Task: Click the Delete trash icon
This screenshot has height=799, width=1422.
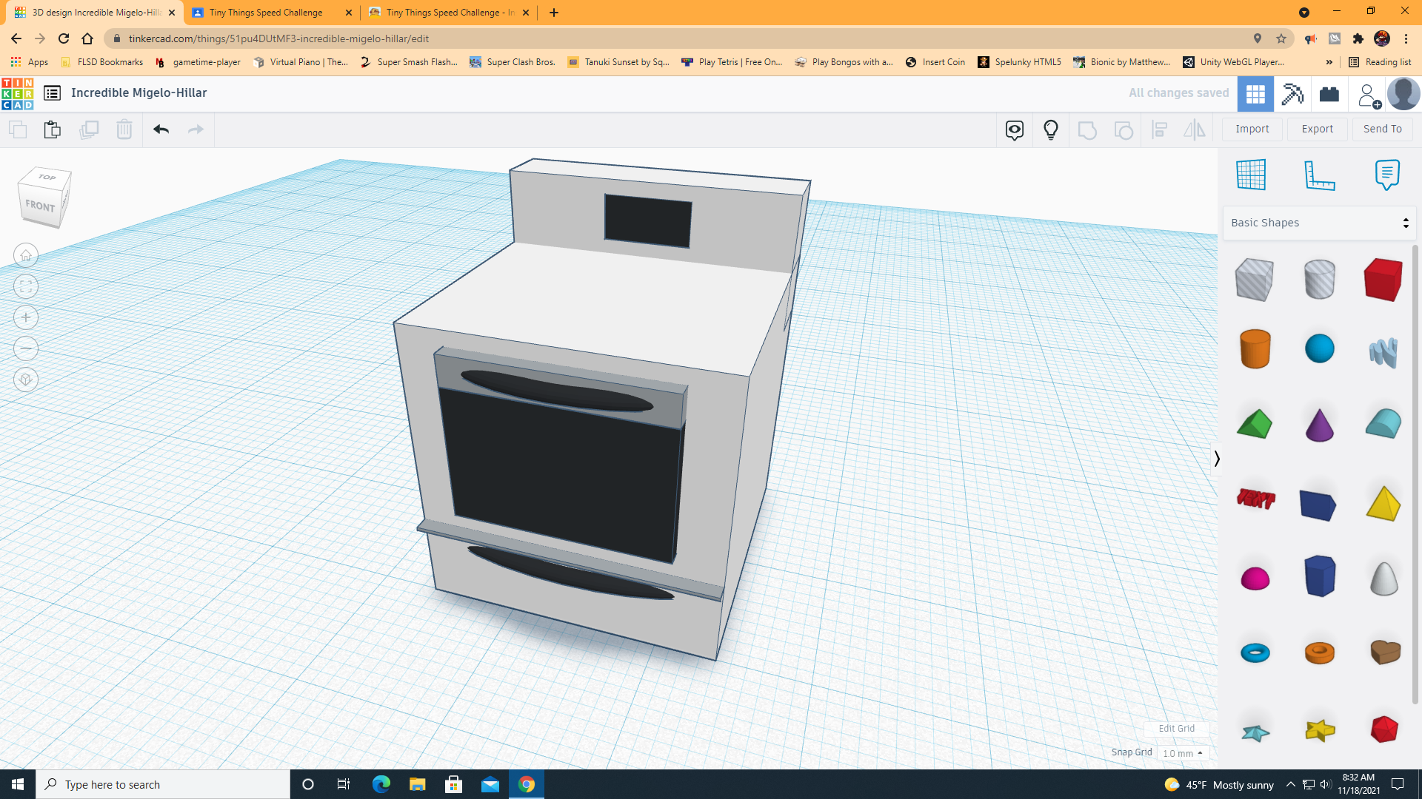Action: tap(124, 129)
